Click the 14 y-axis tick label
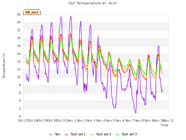Screen dimensions: 186x140 point(19,62)
